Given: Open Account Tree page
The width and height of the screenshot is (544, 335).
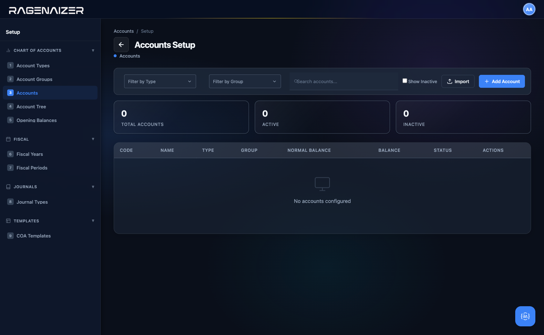Looking at the screenshot, I should 50,107.
